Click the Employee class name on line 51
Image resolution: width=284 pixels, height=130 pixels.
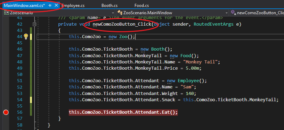(x=188, y=80)
